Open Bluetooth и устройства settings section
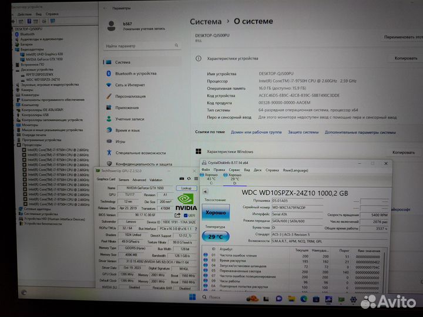Viewport: 423px width, 317px height. [x=135, y=74]
